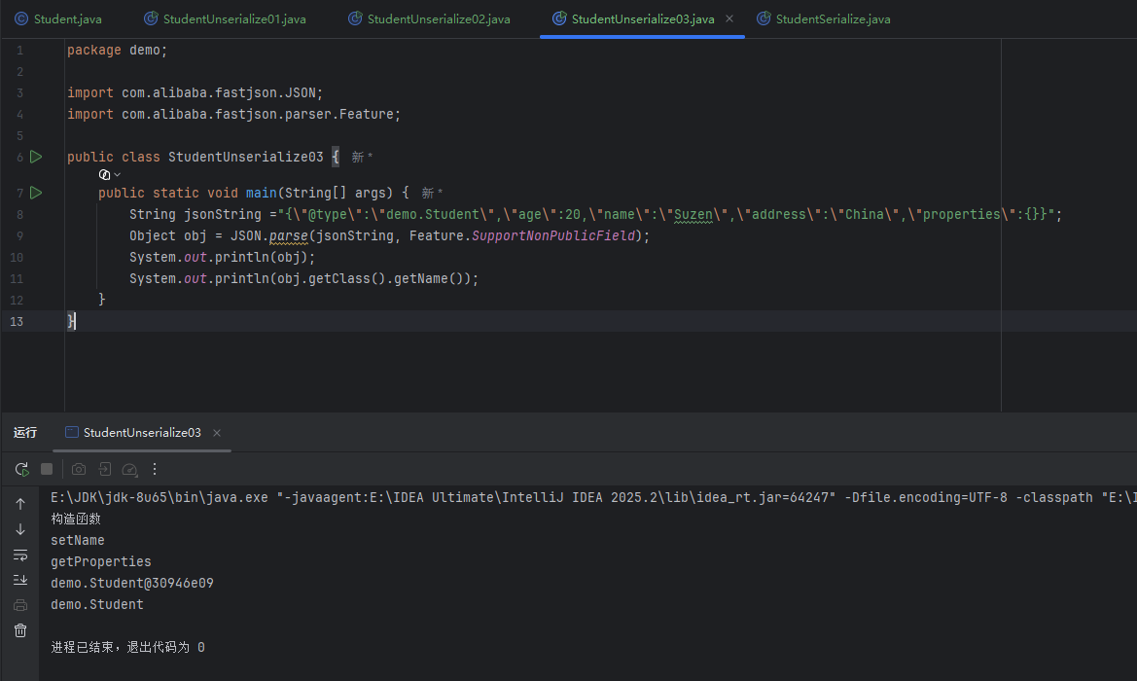The height and width of the screenshot is (681, 1137).
Task: Click console output 'setName'
Action: pyautogui.click(x=78, y=540)
